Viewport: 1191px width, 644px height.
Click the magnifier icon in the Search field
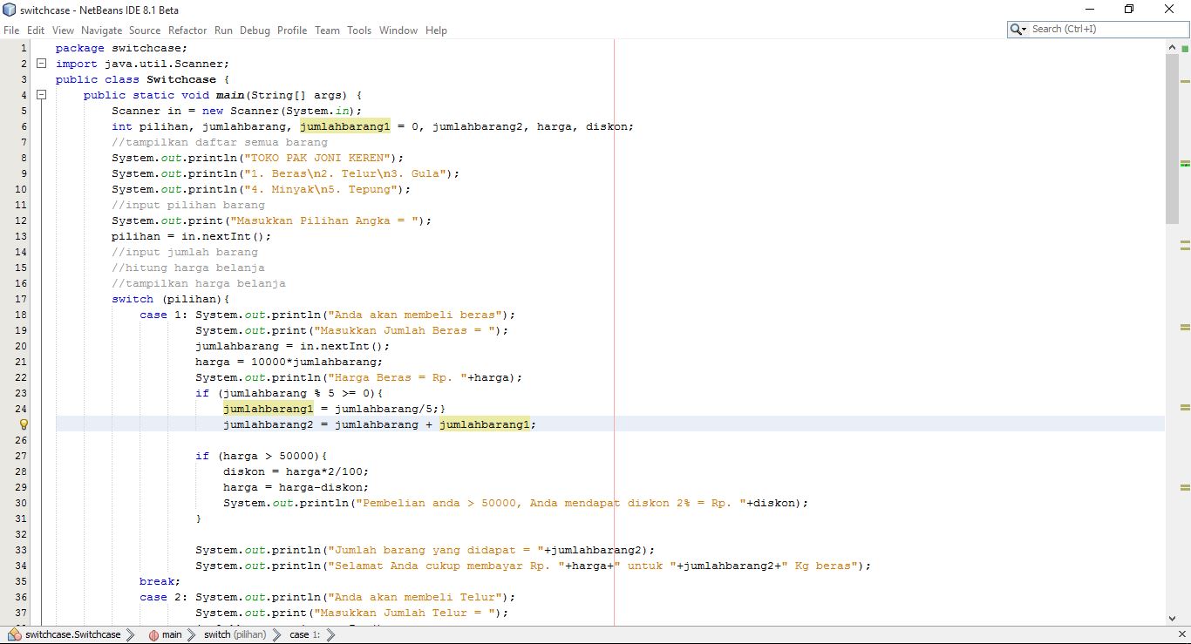point(1017,29)
